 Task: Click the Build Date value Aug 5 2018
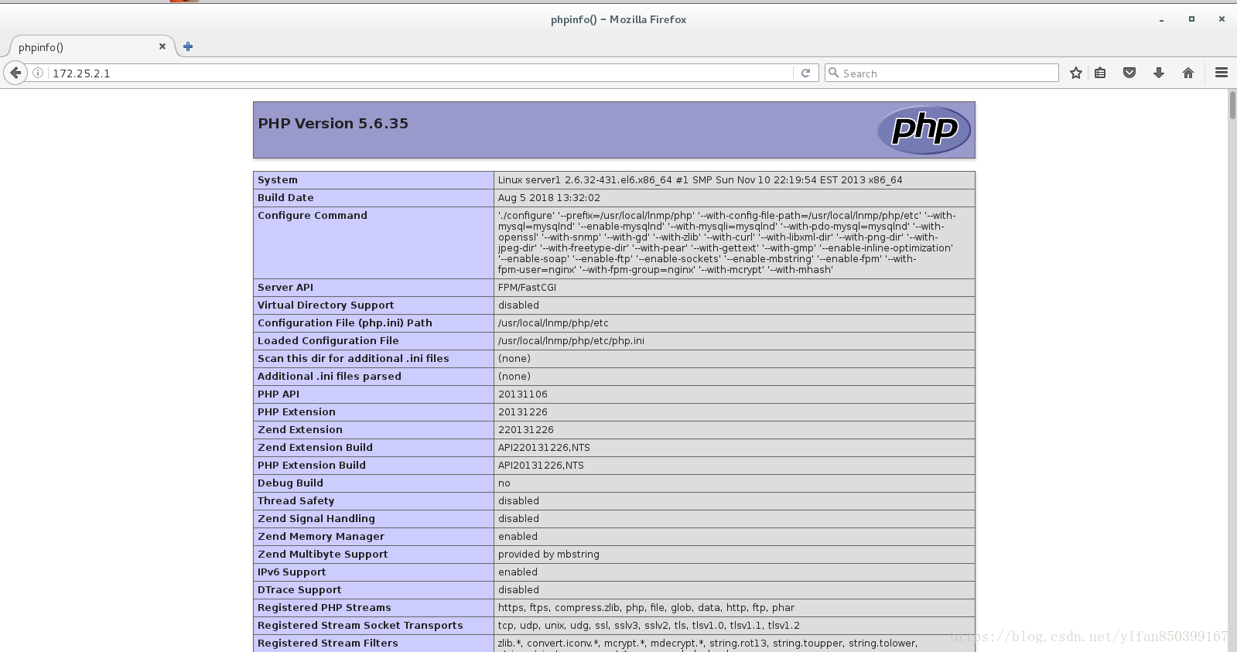[549, 197]
